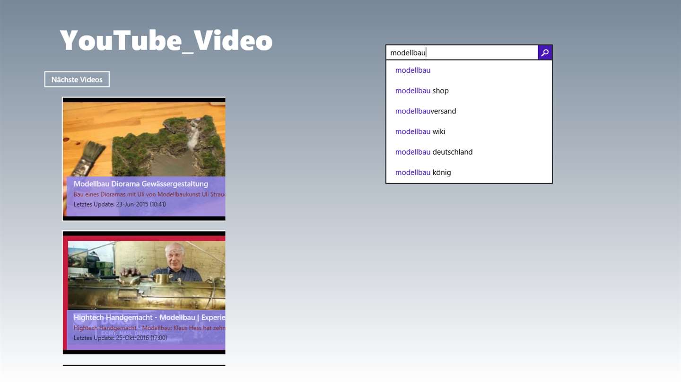
Task: Click 'Letztes Update: 23-Jun-2015 (10:41)' text
Action: pyautogui.click(x=120, y=204)
